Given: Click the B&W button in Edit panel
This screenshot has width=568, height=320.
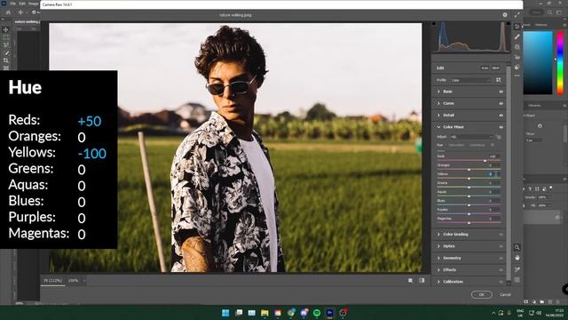Looking at the screenshot, I should click(496, 68).
